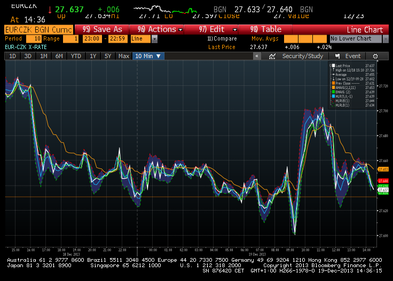Click the EURCZK BGN Curncy security field
Screen dimensions: 393x281
pyautogui.click(x=38, y=29)
